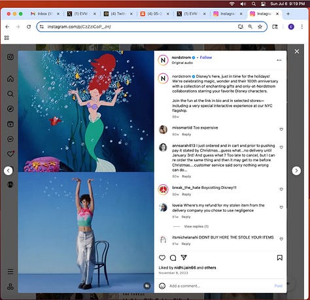Reply to missmartid's comment
Image resolution: width=310 pixels, height=300 pixels.
point(186,135)
